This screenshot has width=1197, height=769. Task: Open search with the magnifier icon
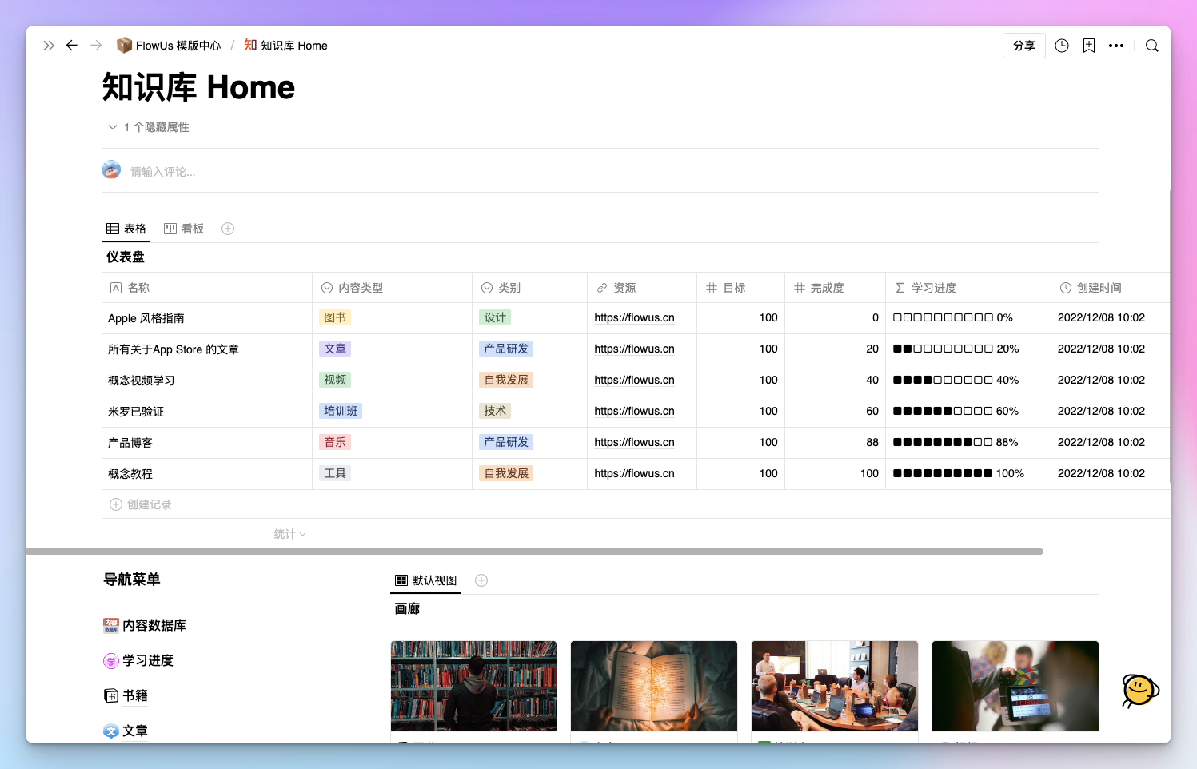pyautogui.click(x=1151, y=46)
